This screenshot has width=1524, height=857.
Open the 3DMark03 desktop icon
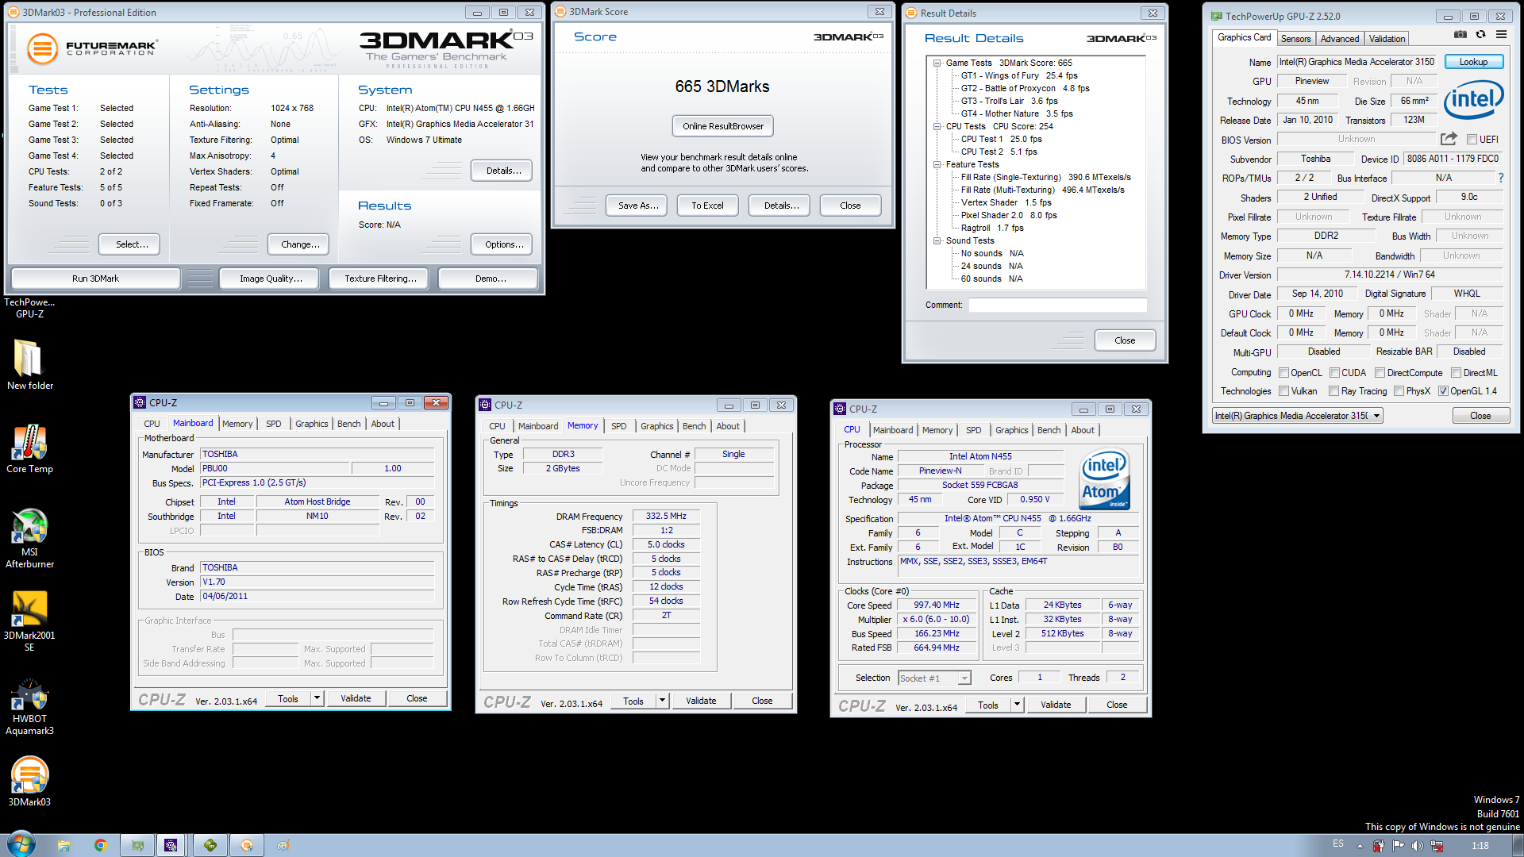click(29, 782)
